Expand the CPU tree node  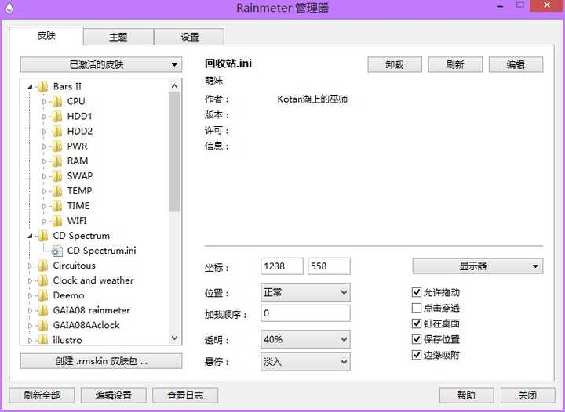click(x=44, y=102)
